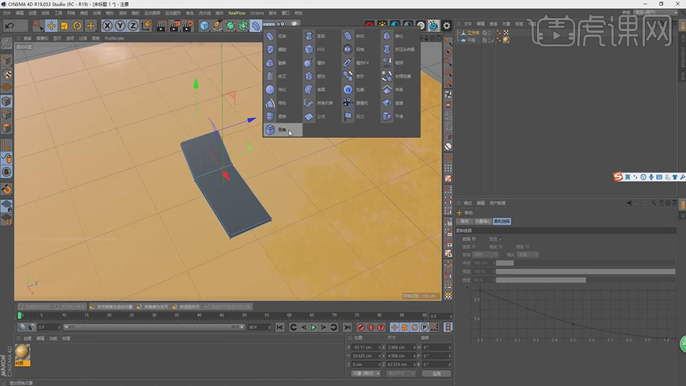Viewport: 686px width, 386px height.
Task: Open the Spline pen tool group
Action: click(x=217, y=26)
